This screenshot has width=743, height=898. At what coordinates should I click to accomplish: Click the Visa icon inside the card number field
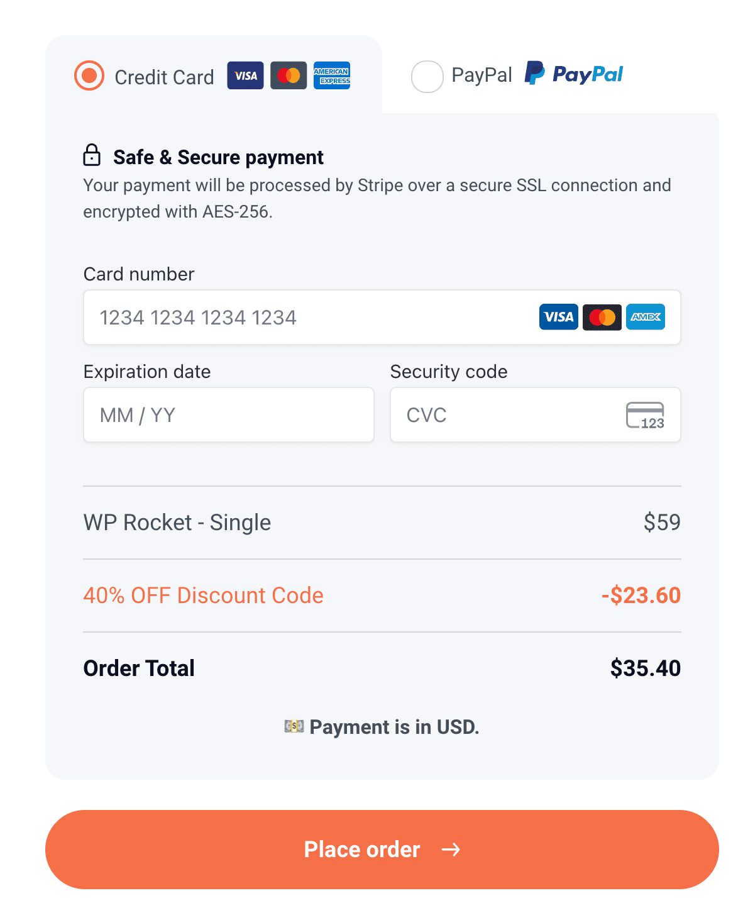point(558,317)
